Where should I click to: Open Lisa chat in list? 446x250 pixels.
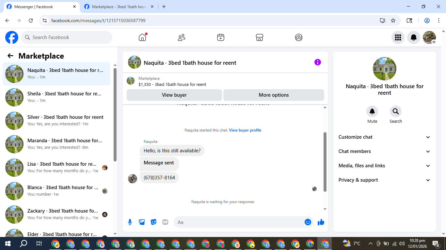click(56, 168)
